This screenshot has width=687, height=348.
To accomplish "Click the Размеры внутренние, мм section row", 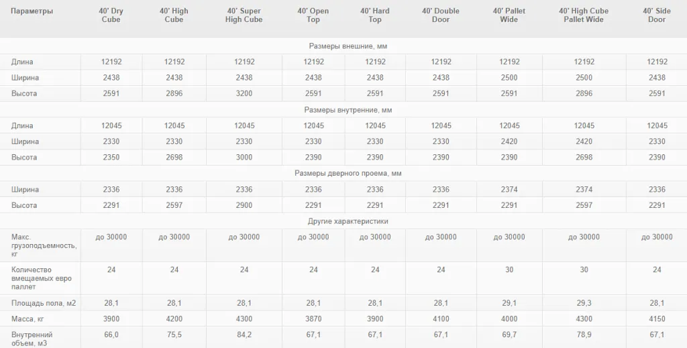I will (x=343, y=110).
